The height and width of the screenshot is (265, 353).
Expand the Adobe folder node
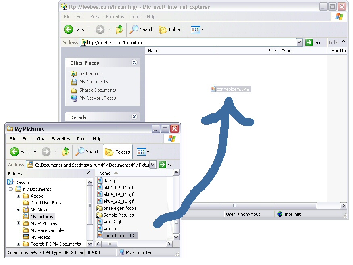tap(19, 196)
